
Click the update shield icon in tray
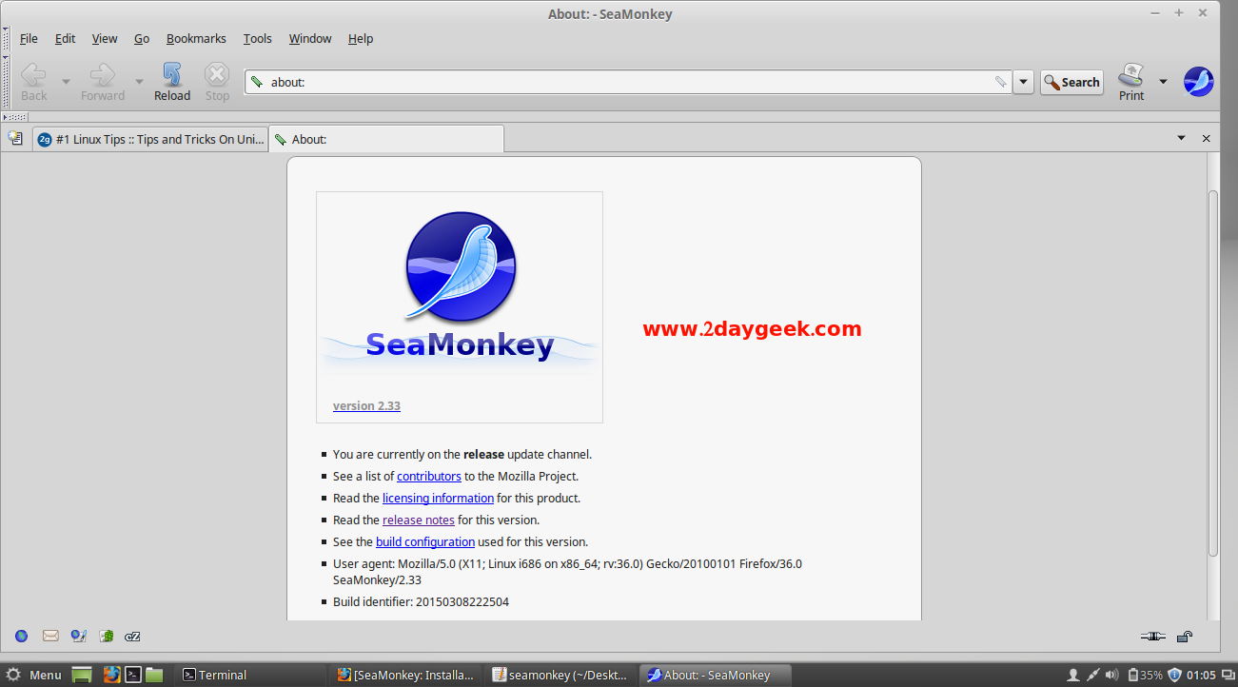pyautogui.click(x=1174, y=675)
